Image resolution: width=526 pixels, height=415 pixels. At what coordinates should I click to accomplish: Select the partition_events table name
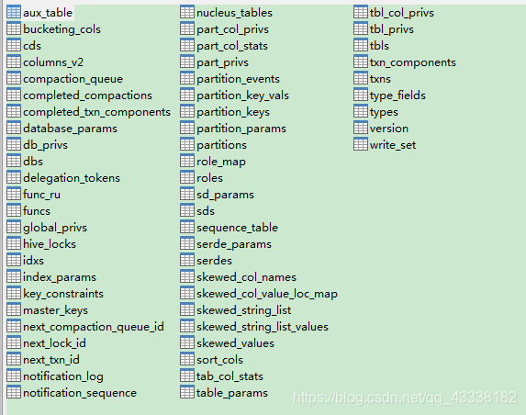(x=238, y=79)
